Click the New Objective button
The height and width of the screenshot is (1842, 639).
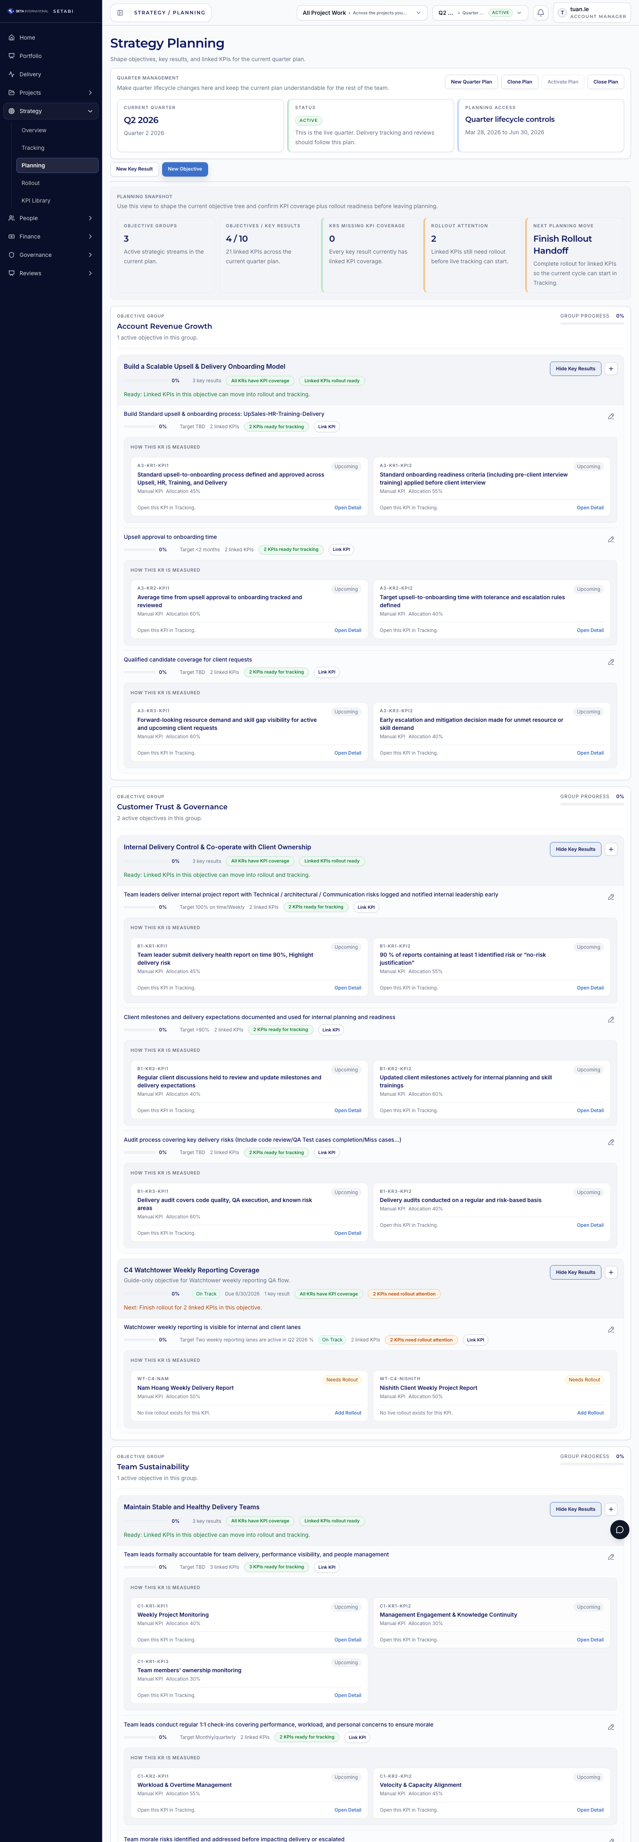[x=185, y=169]
